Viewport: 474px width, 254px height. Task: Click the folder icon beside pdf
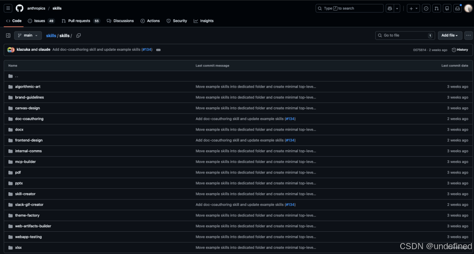(x=11, y=173)
